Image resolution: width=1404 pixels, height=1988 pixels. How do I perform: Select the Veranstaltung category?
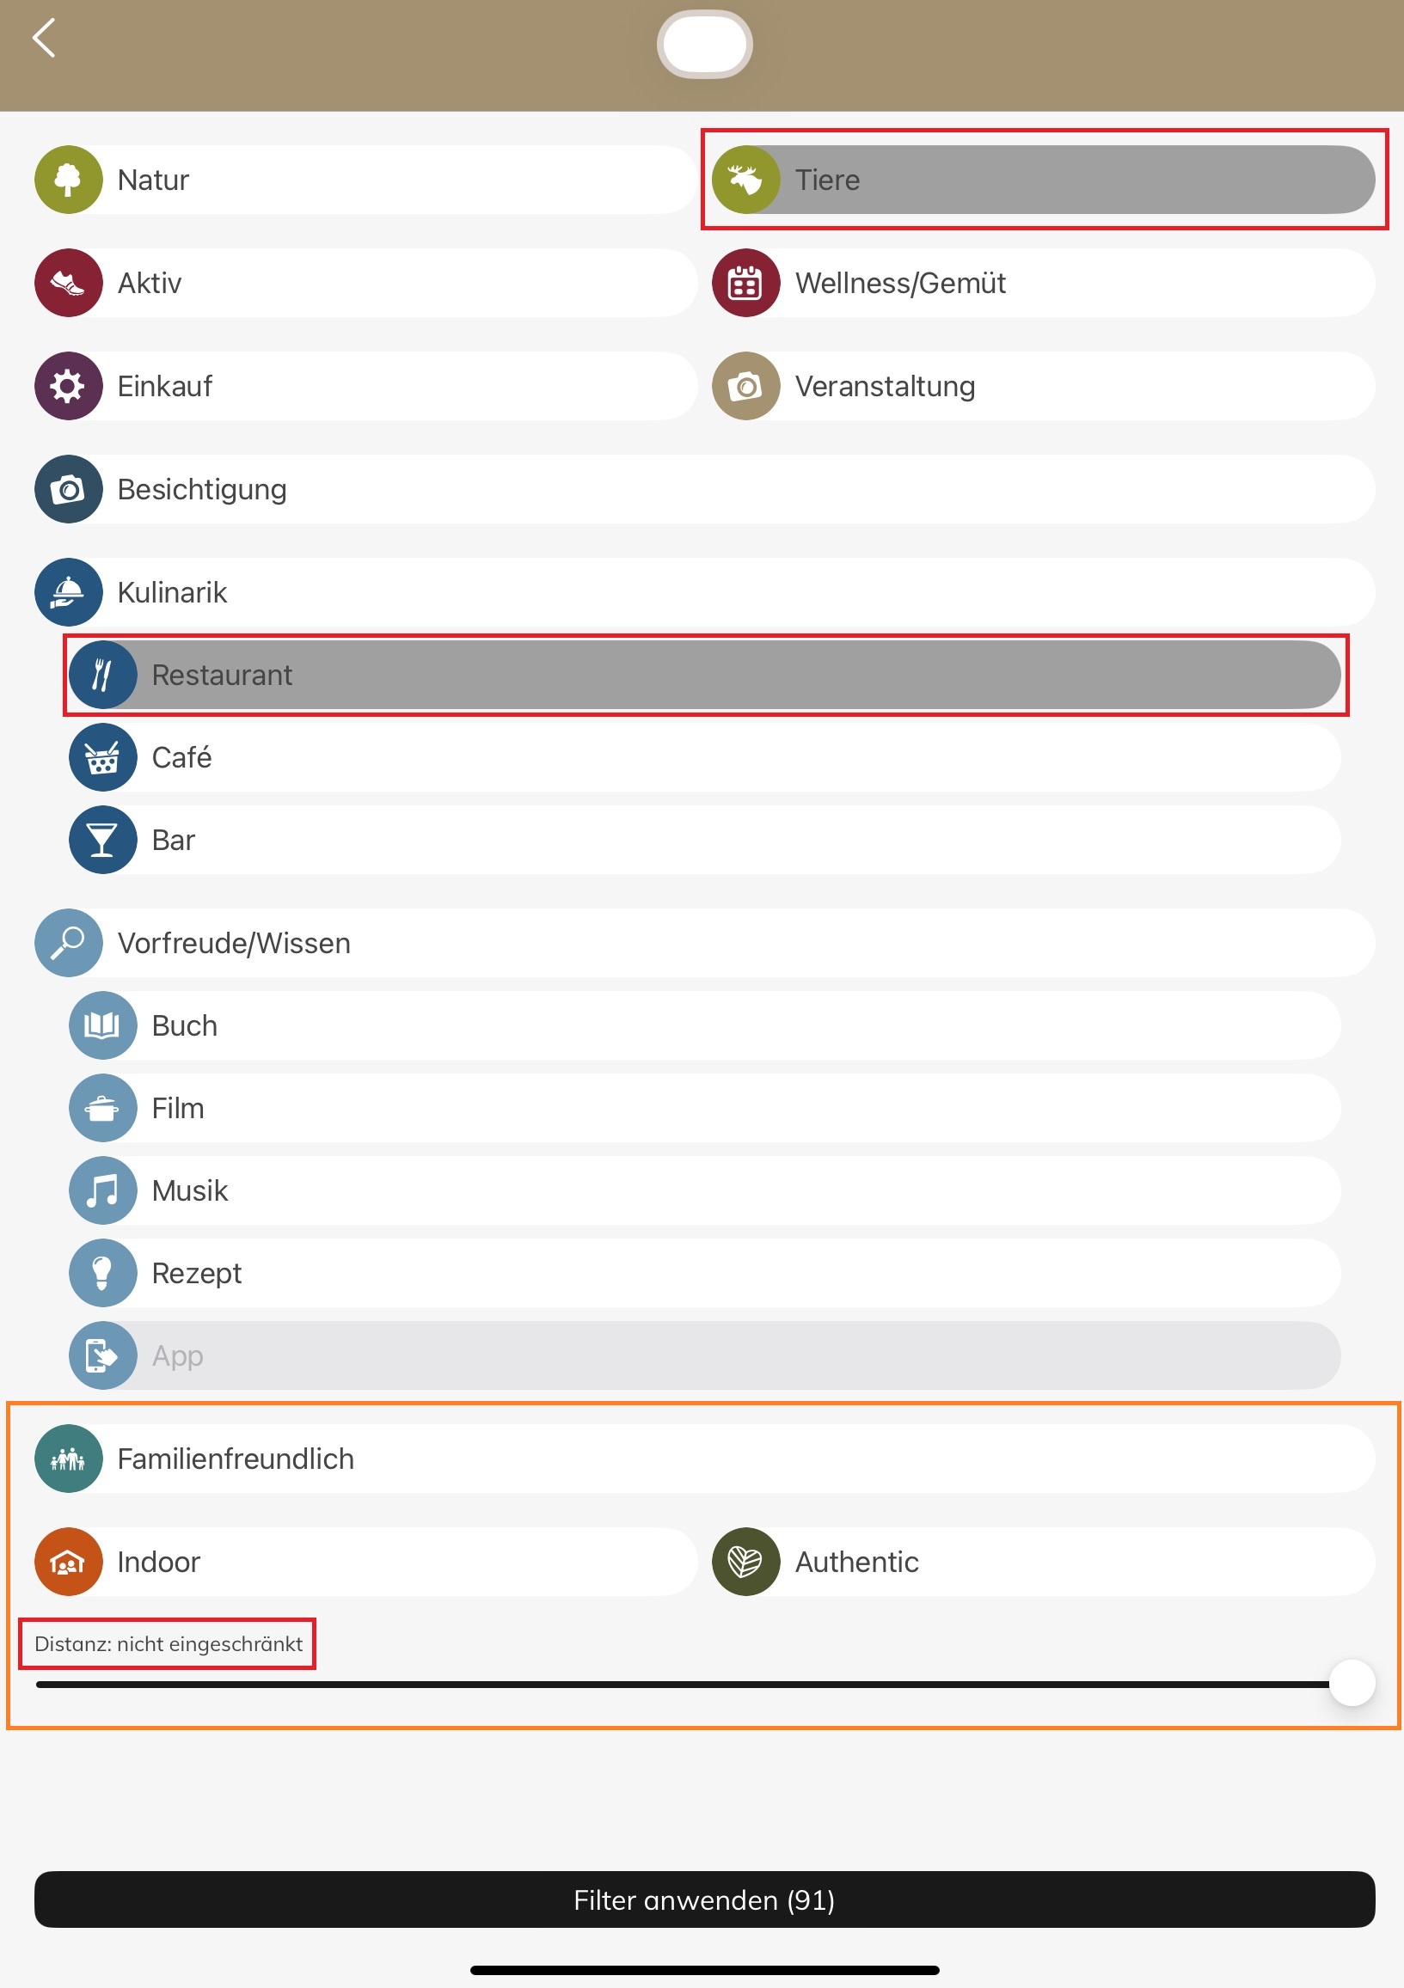click(x=1042, y=386)
